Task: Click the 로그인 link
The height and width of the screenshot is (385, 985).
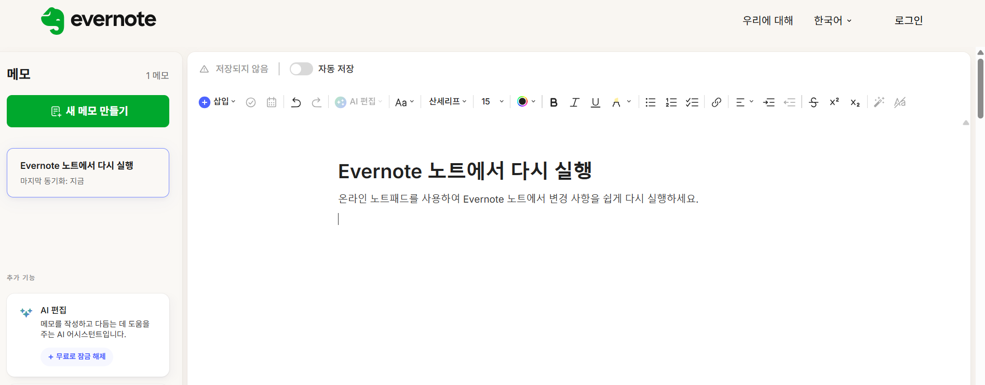Action: (x=908, y=21)
